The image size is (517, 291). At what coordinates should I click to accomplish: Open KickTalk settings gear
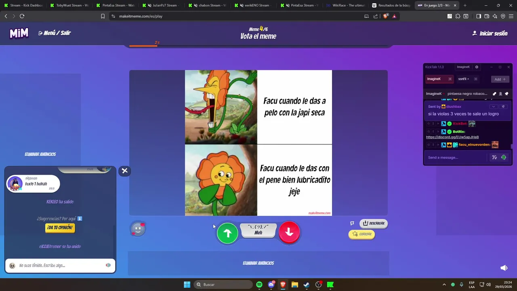tap(477, 67)
